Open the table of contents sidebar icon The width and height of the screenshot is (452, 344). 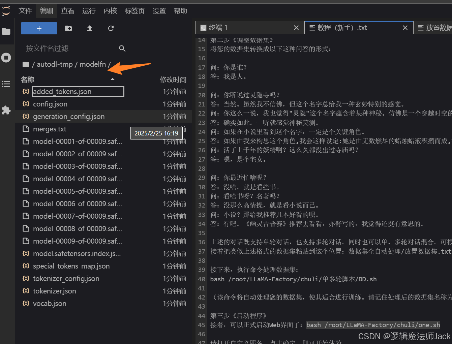pyautogui.click(x=6, y=84)
